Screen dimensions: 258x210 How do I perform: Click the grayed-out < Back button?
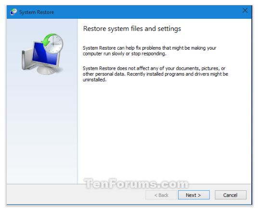(x=161, y=195)
